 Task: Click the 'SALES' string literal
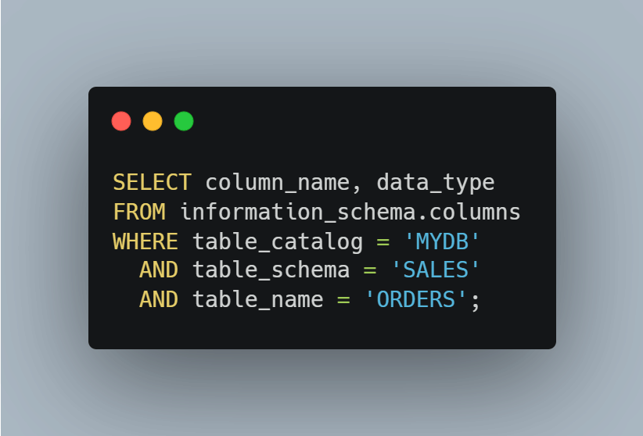(x=435, y=270)
